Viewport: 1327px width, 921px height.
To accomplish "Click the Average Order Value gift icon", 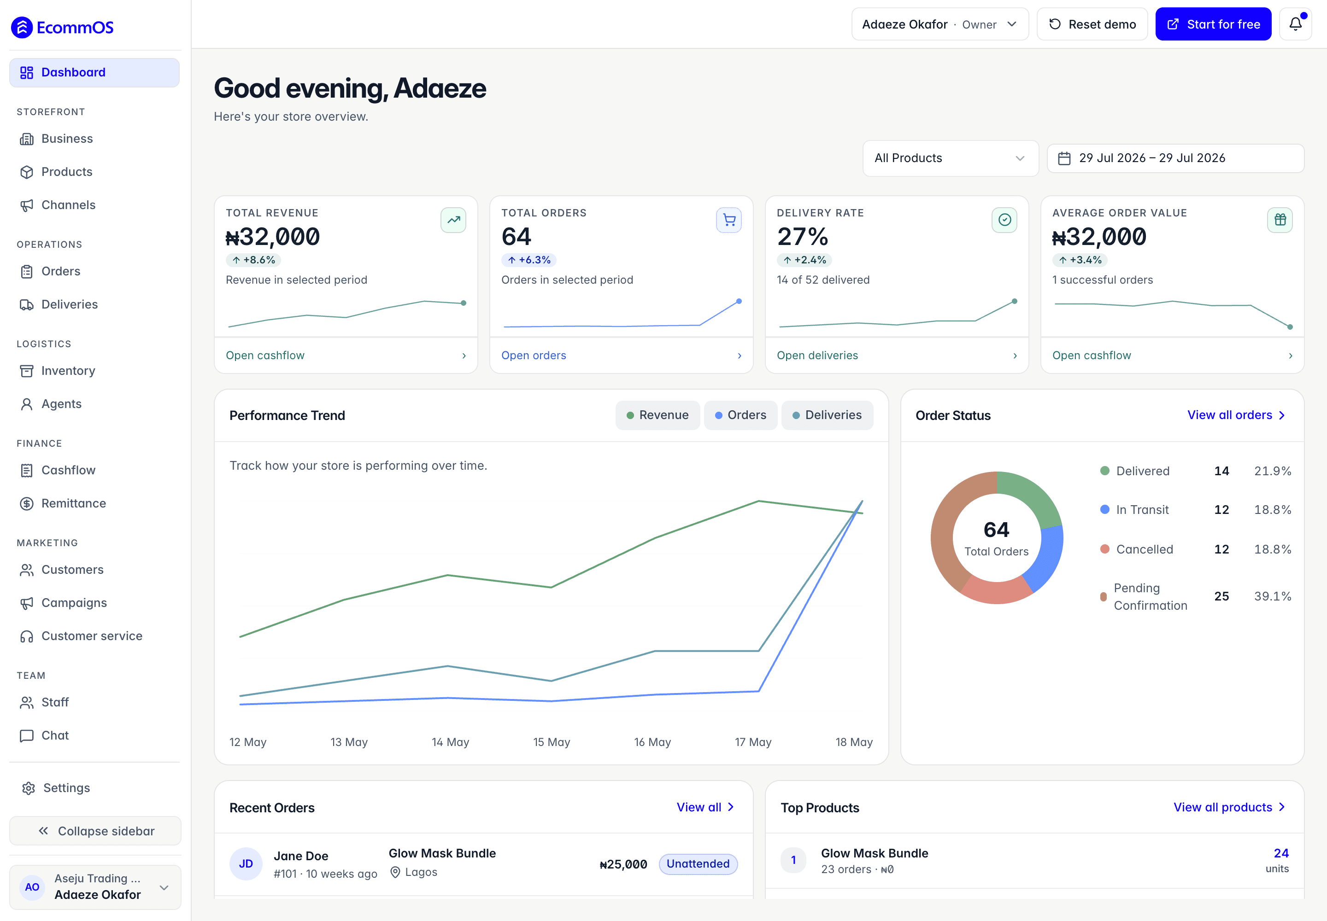I will pyautogui.click(x=1280, y=220).
